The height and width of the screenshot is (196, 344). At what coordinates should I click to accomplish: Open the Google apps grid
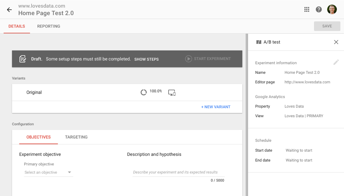(x=306, y=9)
